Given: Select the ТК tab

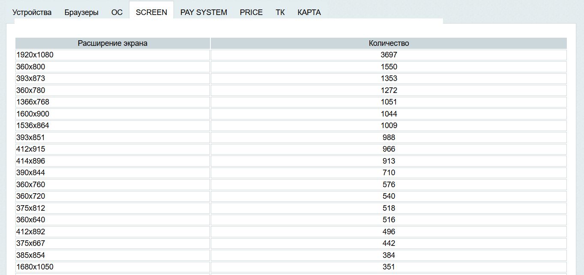Looking at the screenshot, I should [x=280, y=12].
